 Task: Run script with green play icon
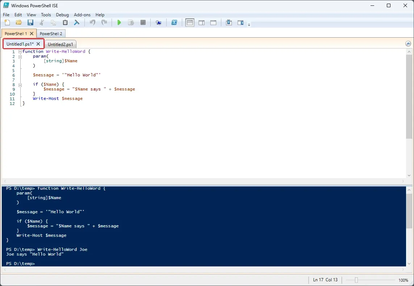tap(119, 22)
